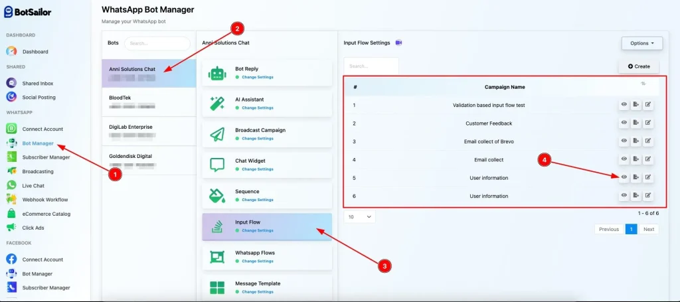Screen dimensions: 680x302
Task: View Validation based input flow test campaign
Action: tap(624, 105)
